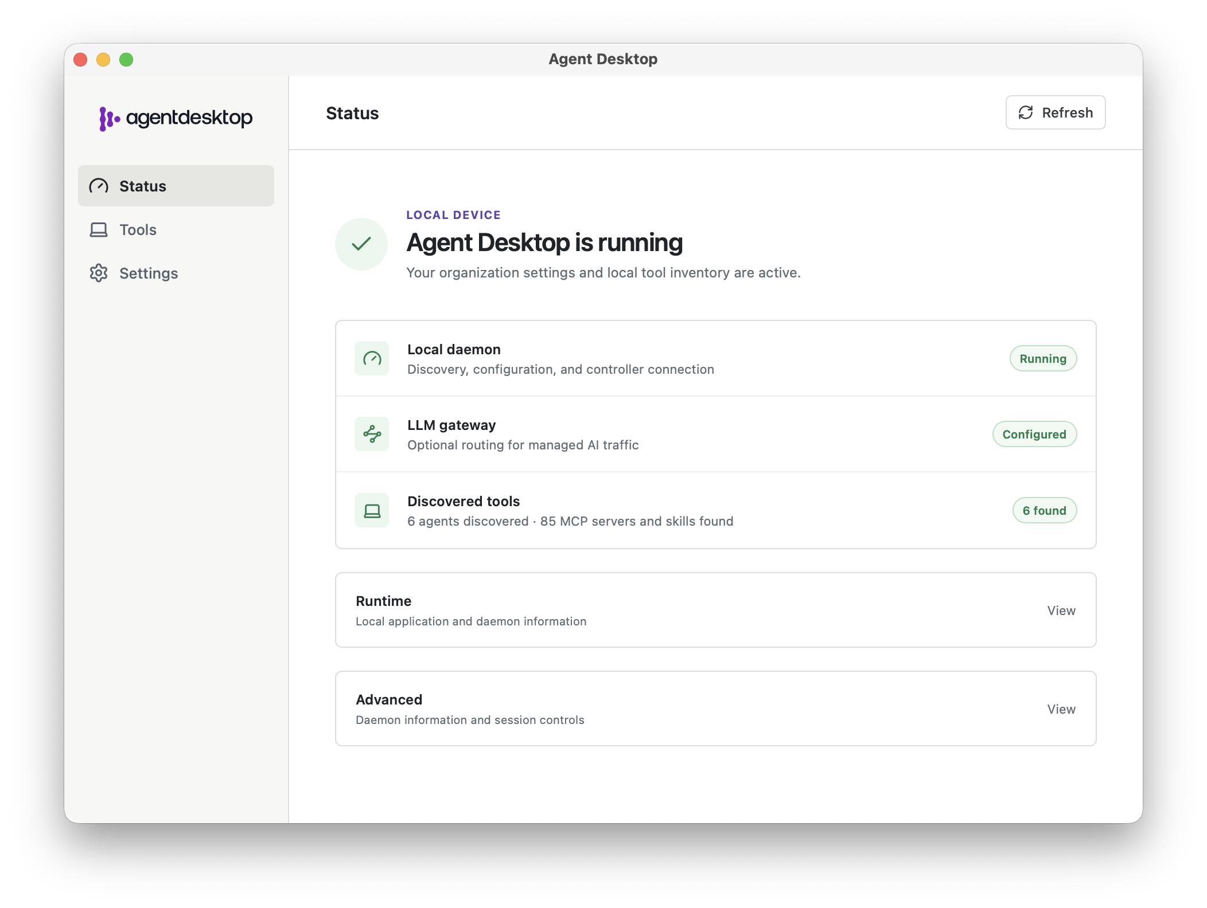The height and width of the screenshot is (908, 1207).
Task: Select the Discovered tools row title
Action: point(464,502)
